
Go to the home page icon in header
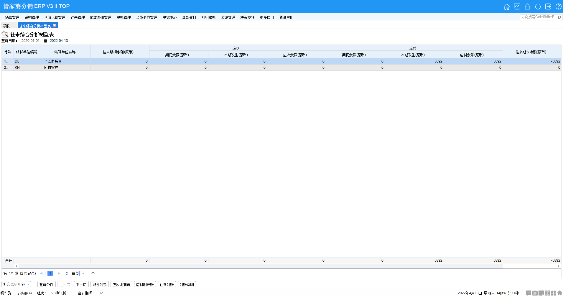[507, 6]
